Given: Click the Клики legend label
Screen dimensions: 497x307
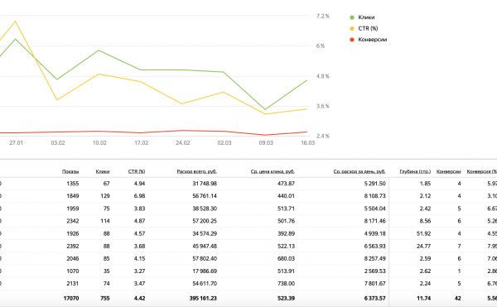Looking at the screenshot, I should pos(366,17).
